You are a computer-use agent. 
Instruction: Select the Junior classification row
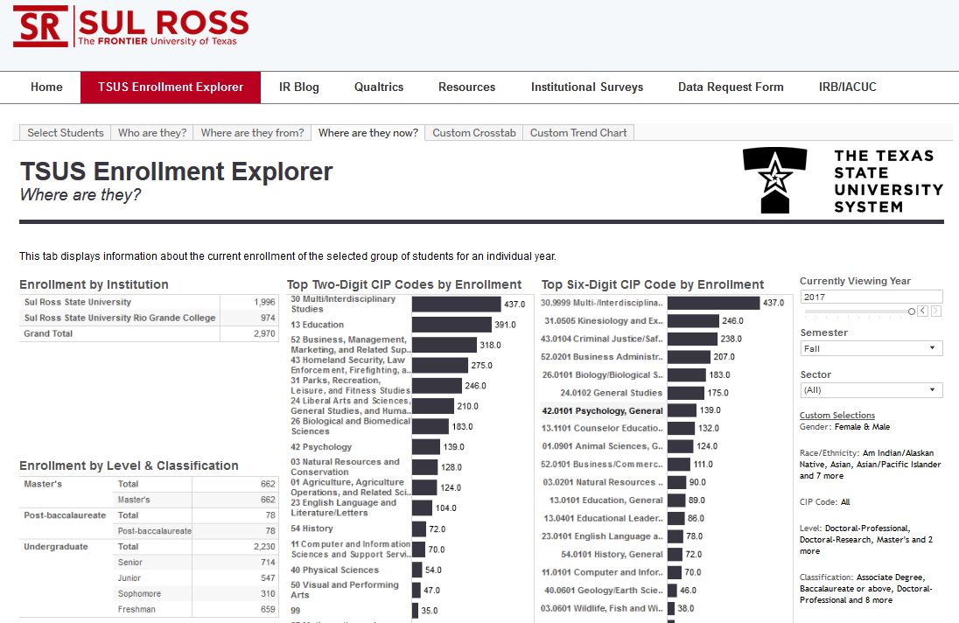(196, 578)
